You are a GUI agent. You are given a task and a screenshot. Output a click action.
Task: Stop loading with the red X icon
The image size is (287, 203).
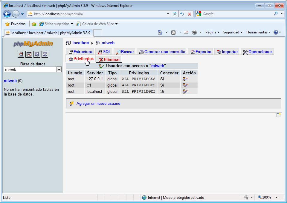(190, 14)
